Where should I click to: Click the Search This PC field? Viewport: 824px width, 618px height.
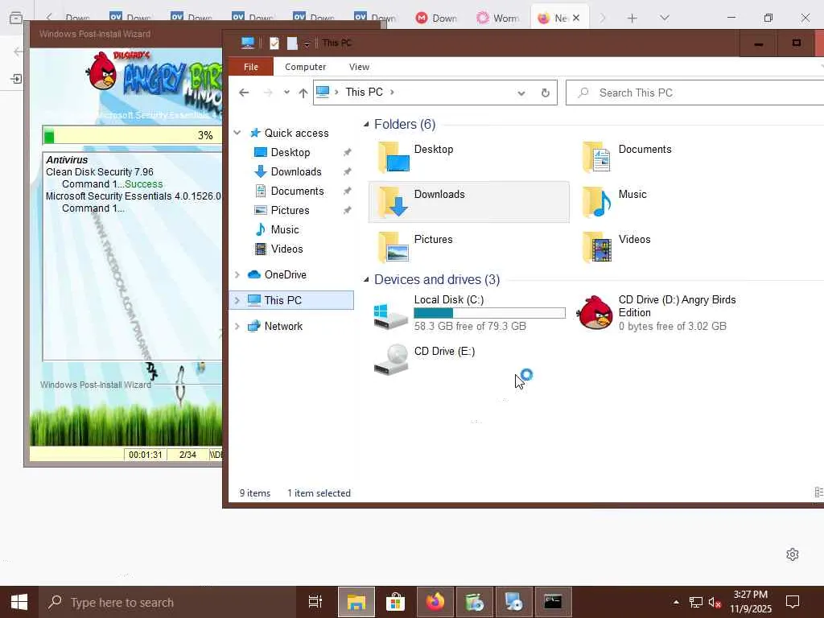click(694, 93)
